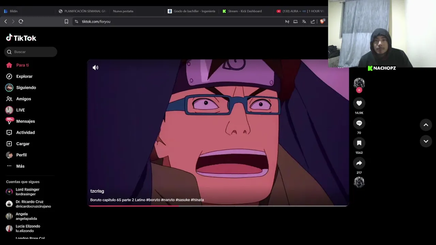Bookmark page with browser bookmark icon

pos(66,21)
